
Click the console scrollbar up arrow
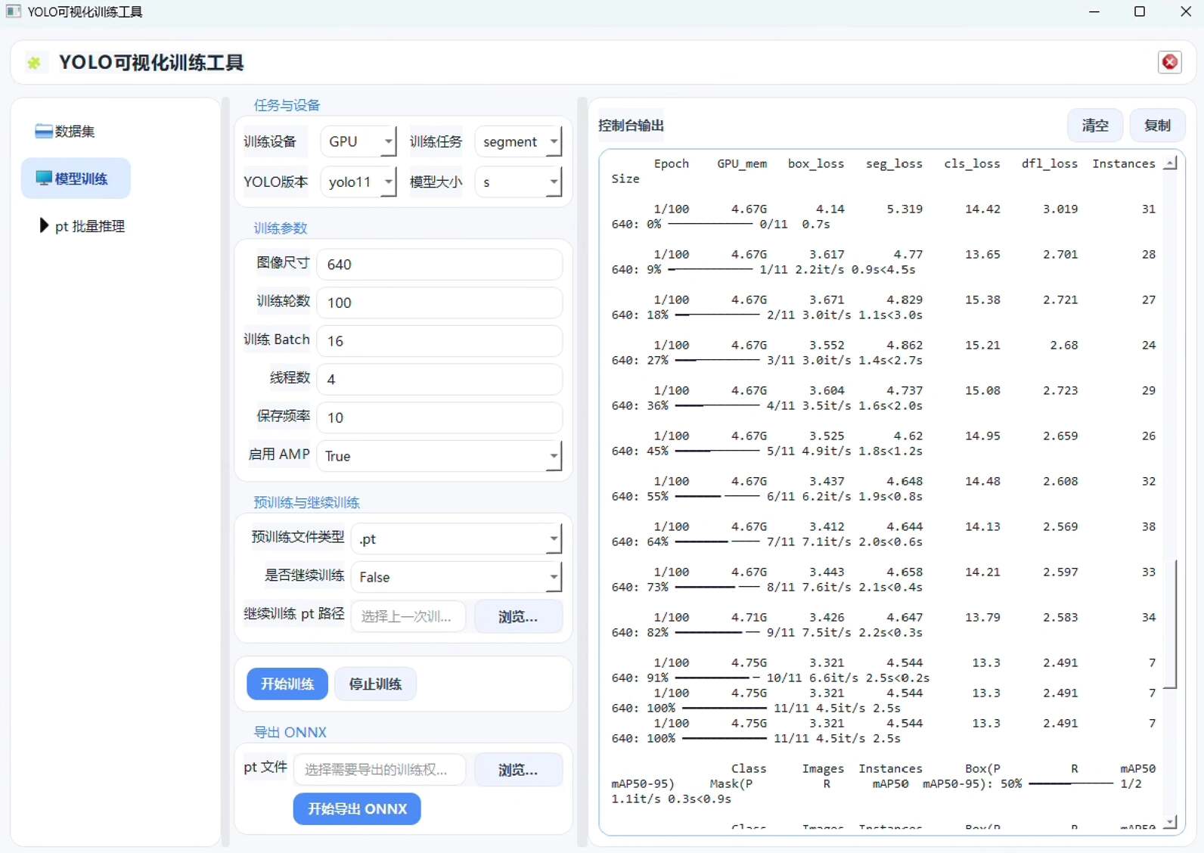click(x=1171, y=163)
